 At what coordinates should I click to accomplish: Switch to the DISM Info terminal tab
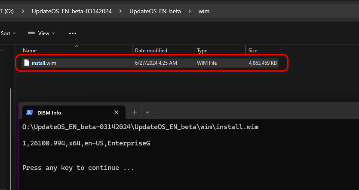[74, 112]
